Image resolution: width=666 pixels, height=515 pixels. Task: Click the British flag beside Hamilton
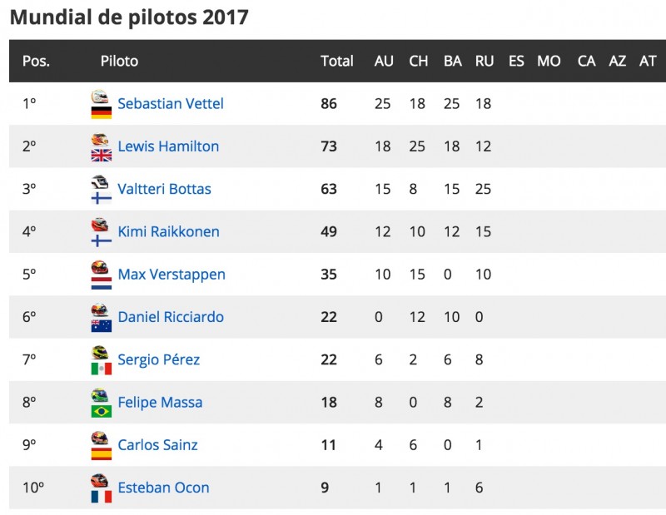click(x=102, y=156)
